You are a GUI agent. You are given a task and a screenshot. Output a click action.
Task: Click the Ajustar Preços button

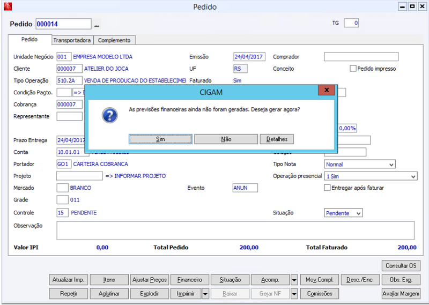(x=150, y=280)
